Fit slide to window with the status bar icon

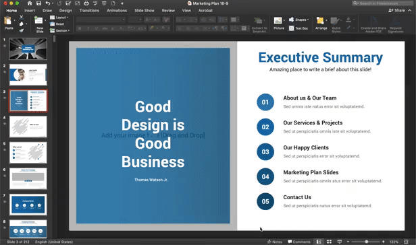(406, 242)
